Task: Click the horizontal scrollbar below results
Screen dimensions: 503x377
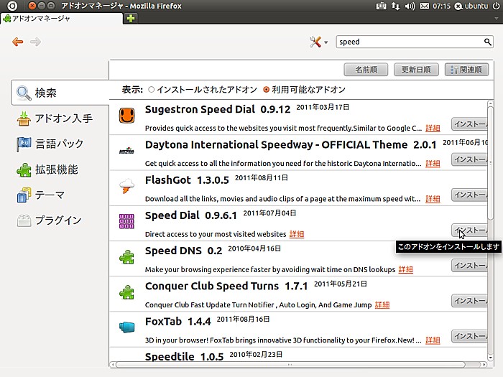Action: [x=290, y=365]
